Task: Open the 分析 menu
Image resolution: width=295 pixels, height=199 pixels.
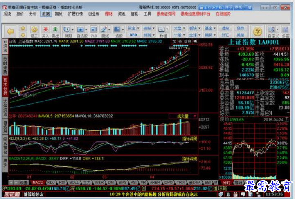Action: click(x=33, y=14)
